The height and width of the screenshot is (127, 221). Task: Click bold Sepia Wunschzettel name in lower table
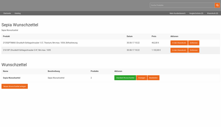12,78
